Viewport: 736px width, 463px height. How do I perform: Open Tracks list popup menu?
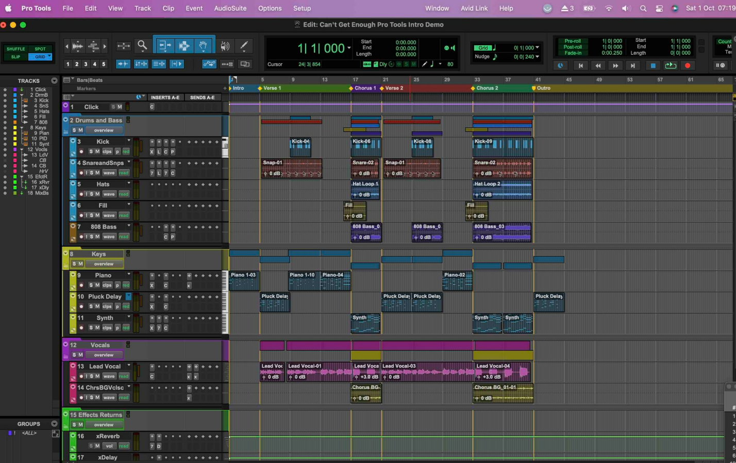click(x=54, y=81)
